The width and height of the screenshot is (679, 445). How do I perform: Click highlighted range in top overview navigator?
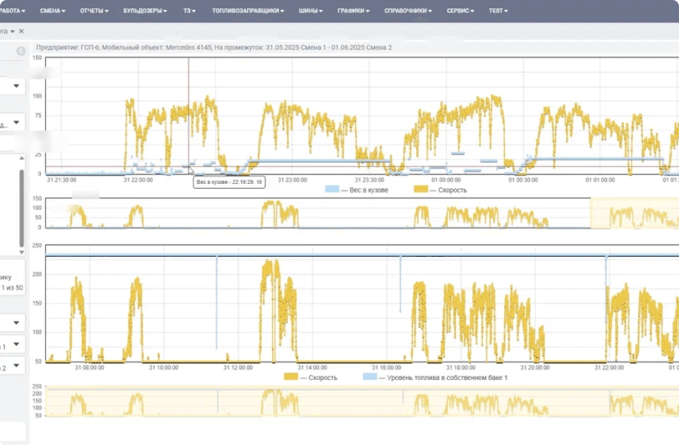pos(634,213)
